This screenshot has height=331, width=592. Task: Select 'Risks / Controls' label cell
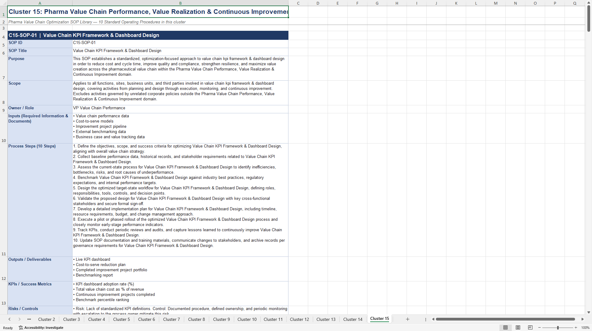(40, 310)
